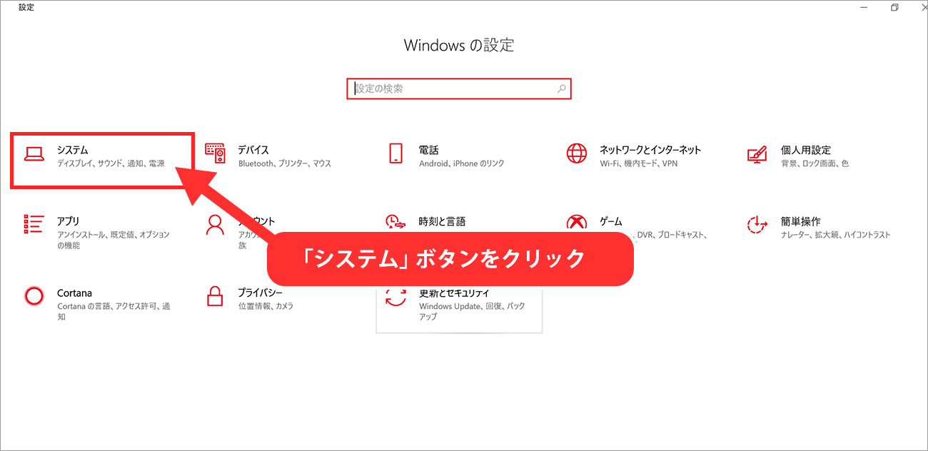Click the 簡単操作 label
928x451 pixels.
point(801,221)
